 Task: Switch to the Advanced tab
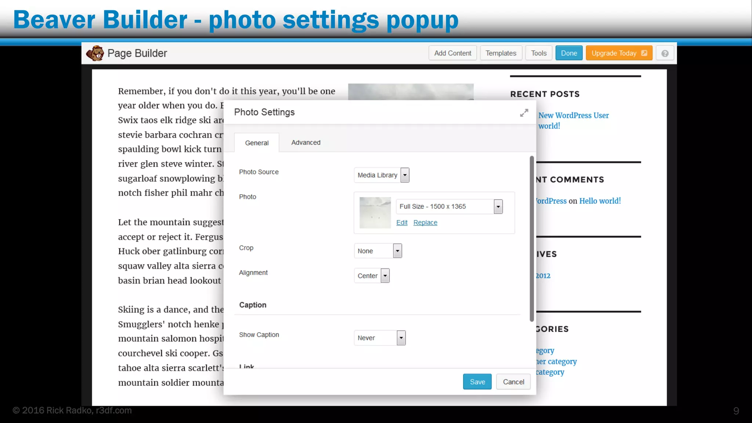[306, 142]
